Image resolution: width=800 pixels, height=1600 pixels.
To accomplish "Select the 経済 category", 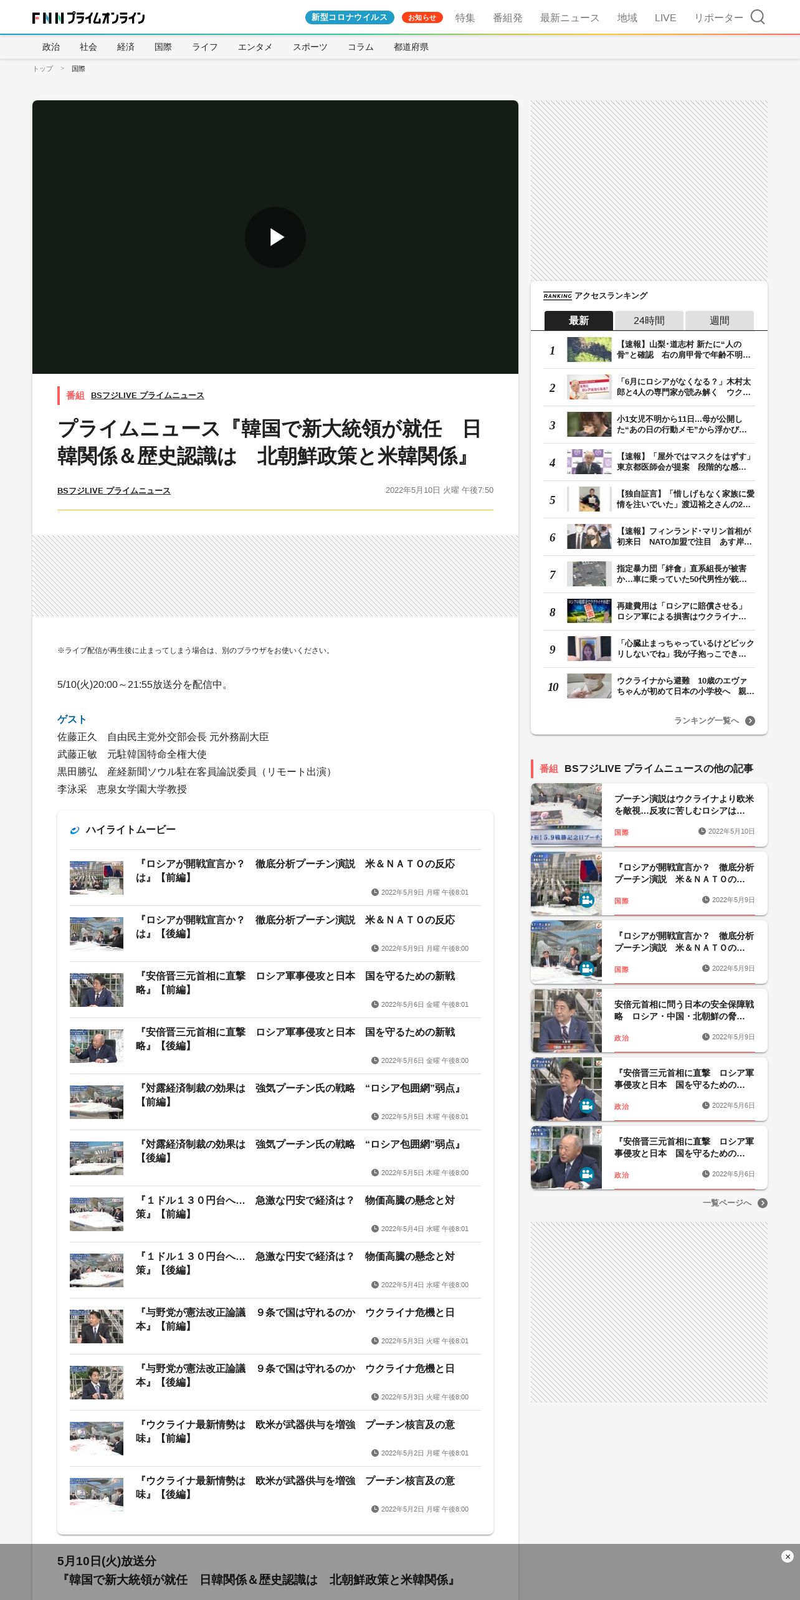I will [126, 47].
